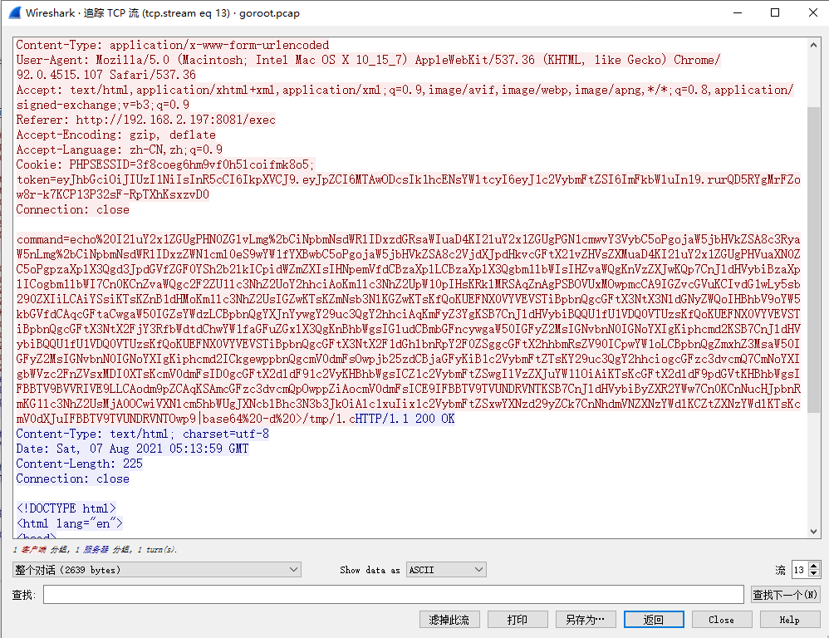Click the 滤掉此流 filter out stream button
The image size is (829, 638).
coord(449,620)
